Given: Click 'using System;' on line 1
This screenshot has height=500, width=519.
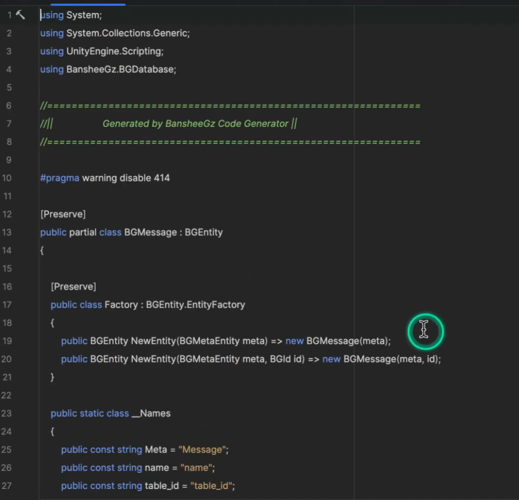Looking at the screenshot, I should (x=71, y=15).
